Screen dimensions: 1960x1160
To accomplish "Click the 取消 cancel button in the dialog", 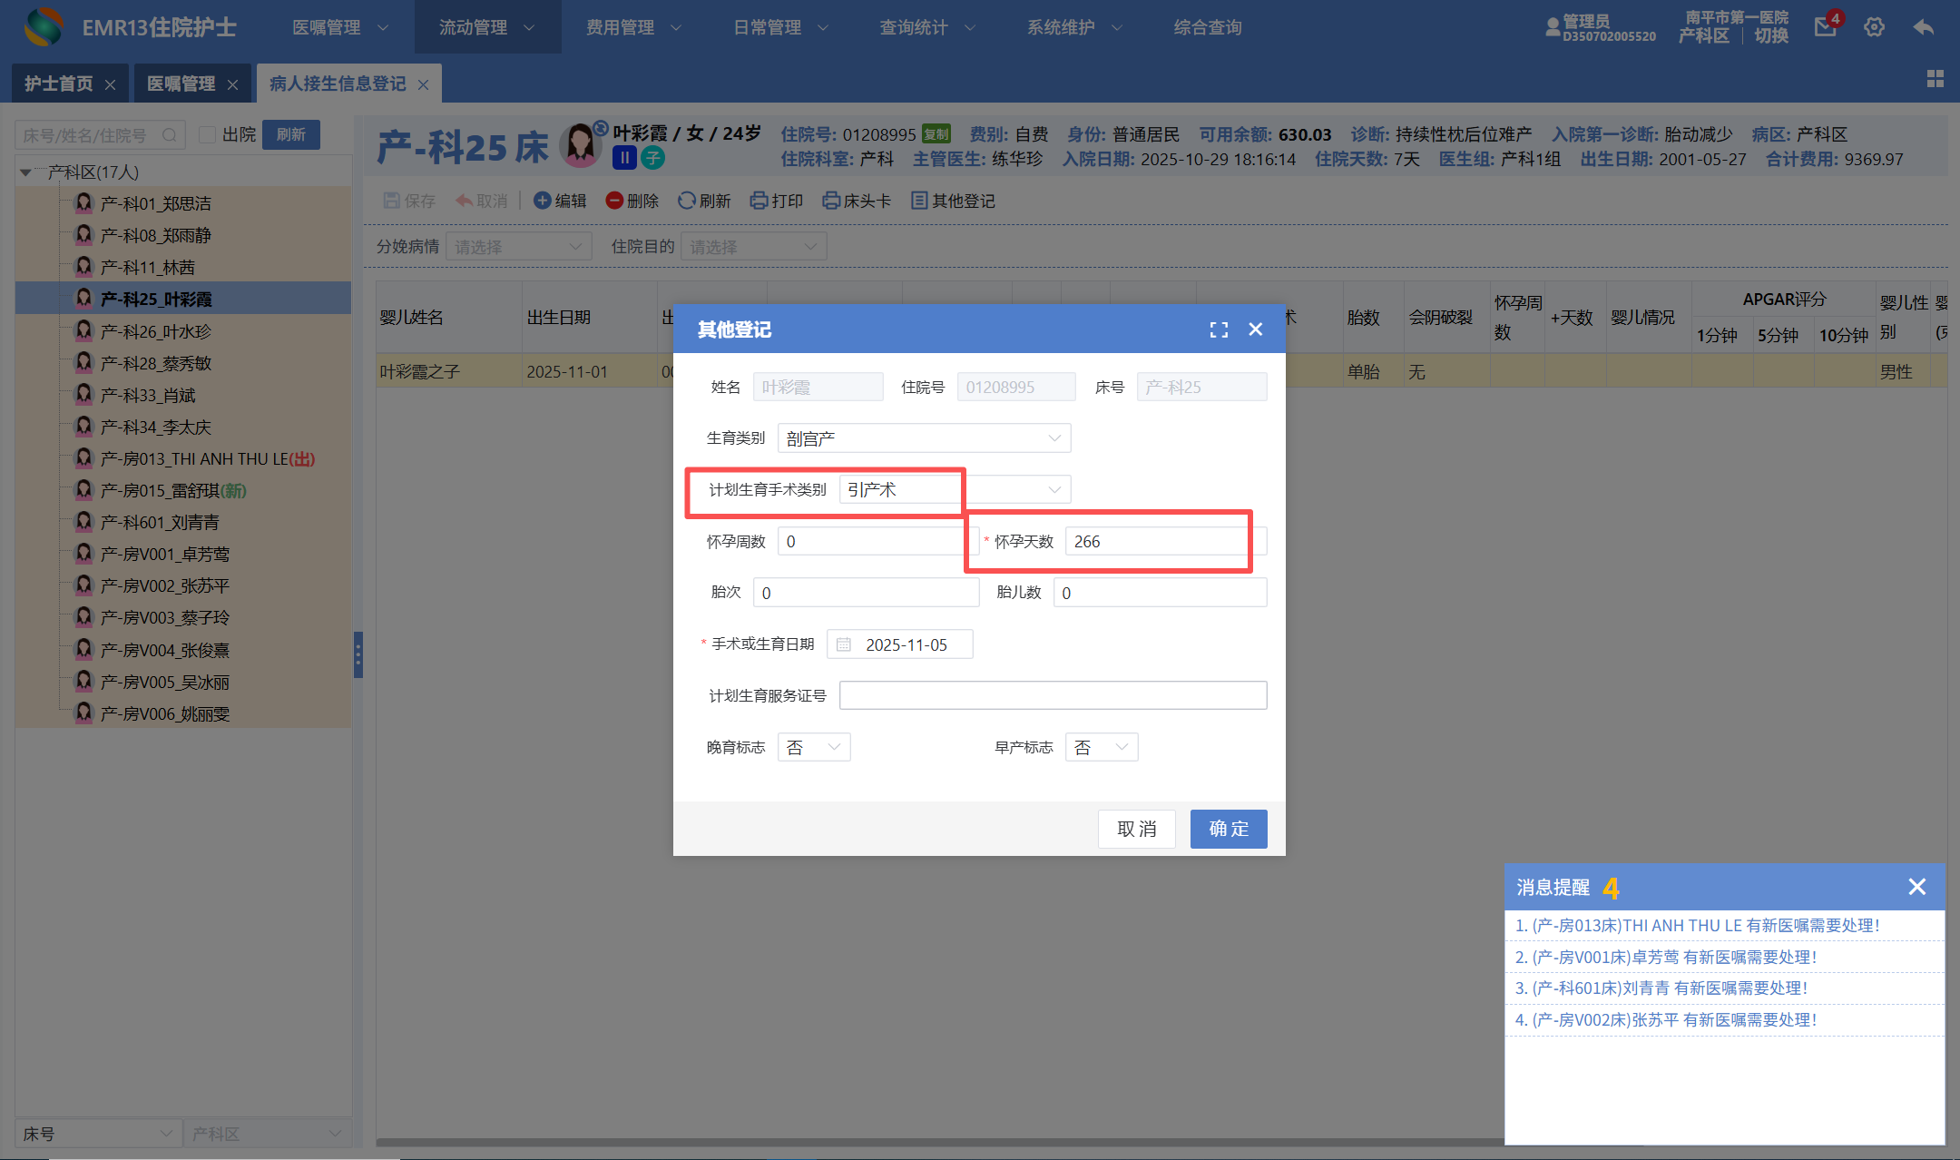I will tap(1136, 829).
